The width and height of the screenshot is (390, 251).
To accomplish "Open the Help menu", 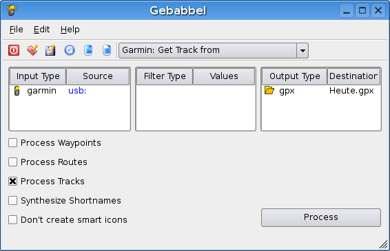I will click(x=70, y=30).
